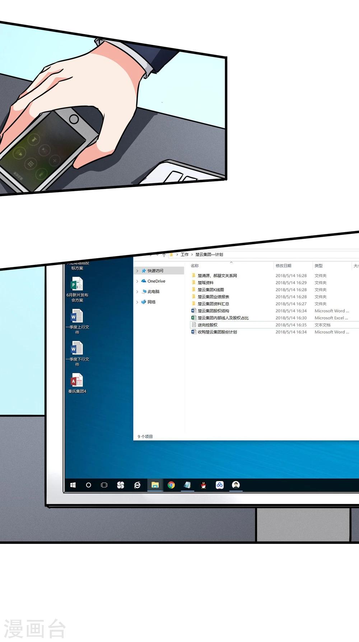Open Cortana search circle on taskbar

89,485
